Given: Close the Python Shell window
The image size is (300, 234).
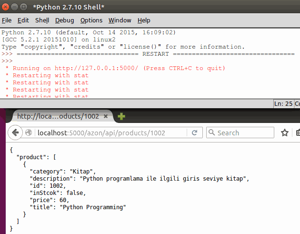Looking at the screenshot, I should point(5,7).
